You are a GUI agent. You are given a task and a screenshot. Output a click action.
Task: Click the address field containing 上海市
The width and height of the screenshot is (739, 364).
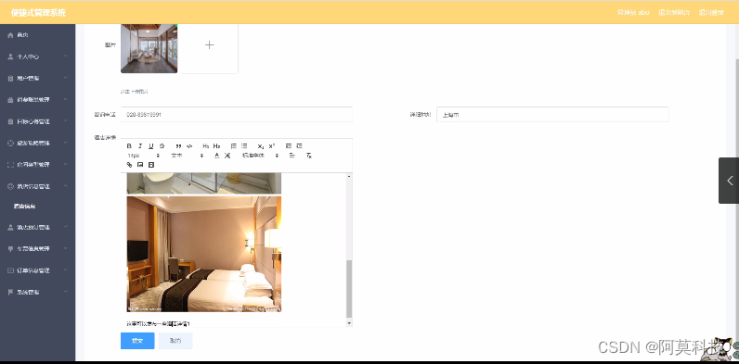pyautogui.click(x=552, y=114)
